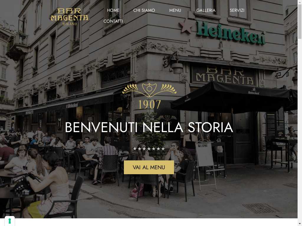
Task: Navigate to SERVIZI
Action: [x=237, y=10]
